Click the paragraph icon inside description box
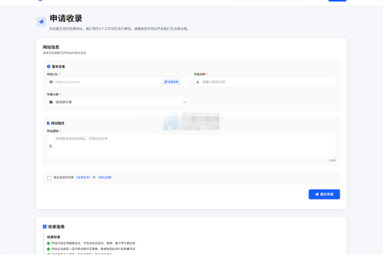This screenshot has height=261, width=390. [x=50, y=146]
